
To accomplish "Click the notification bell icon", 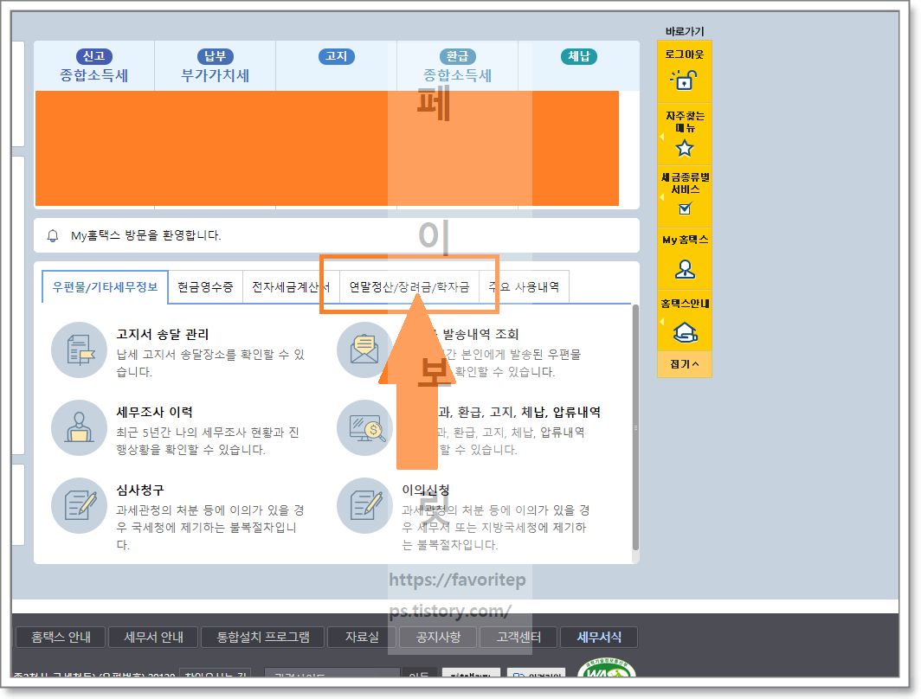I will click(52, 235).
